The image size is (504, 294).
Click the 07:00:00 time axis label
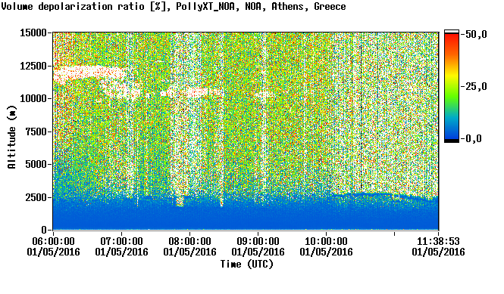click(121, 241)
